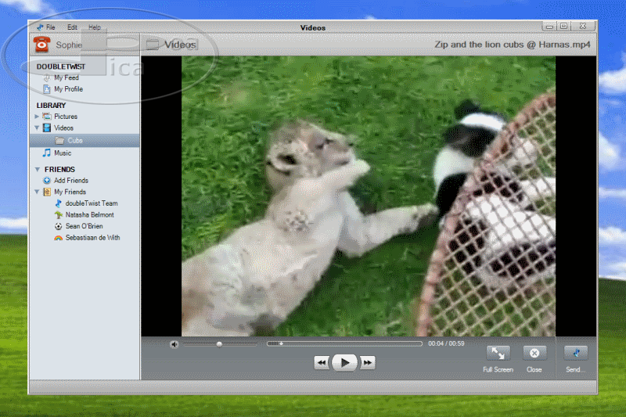Collapse the Friends section

coord(37,170)
